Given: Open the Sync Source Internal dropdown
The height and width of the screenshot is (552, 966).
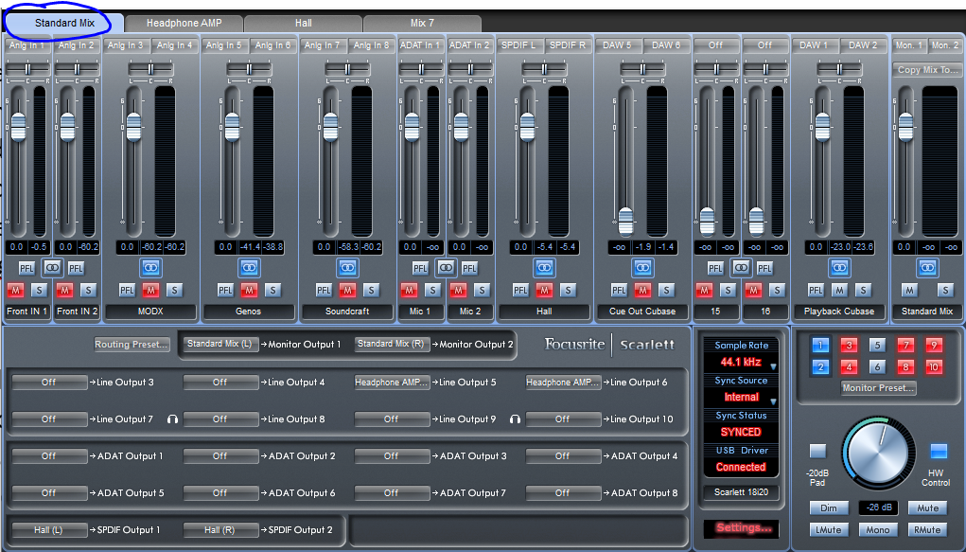Looking at the screenshot, I should tap(741, 398).
